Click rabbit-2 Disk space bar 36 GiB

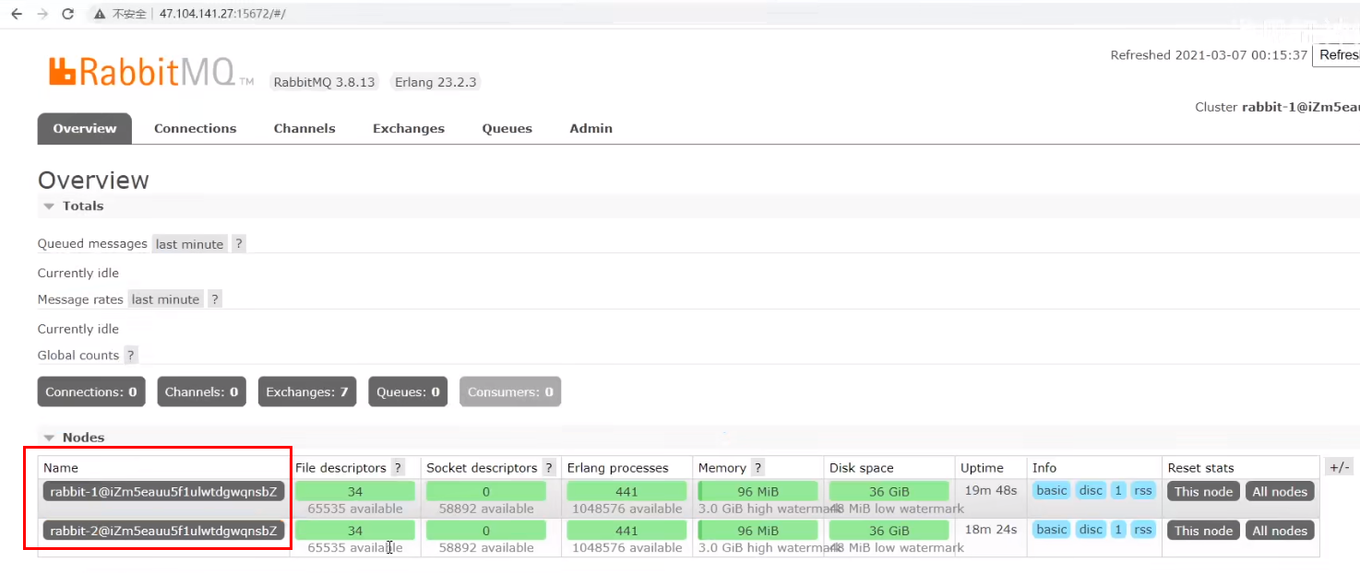tap(889, 531)
